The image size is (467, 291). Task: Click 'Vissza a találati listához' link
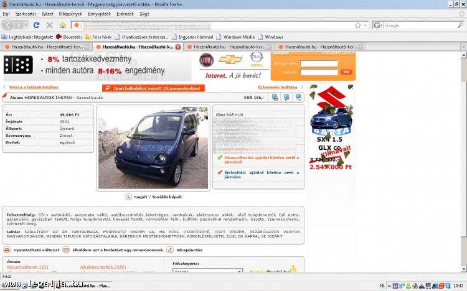click(34, 87)
